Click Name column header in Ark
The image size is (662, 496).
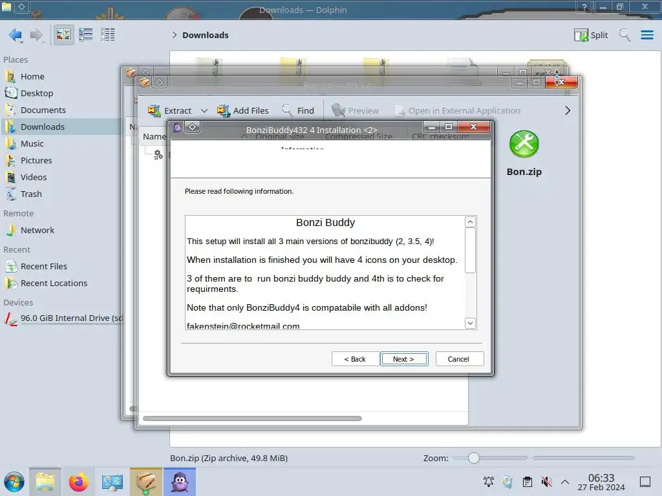pyautogui.click(x=154, y=137)
